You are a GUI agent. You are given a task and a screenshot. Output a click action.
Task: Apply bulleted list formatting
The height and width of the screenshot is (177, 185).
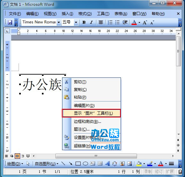click(x=117, y=22)
